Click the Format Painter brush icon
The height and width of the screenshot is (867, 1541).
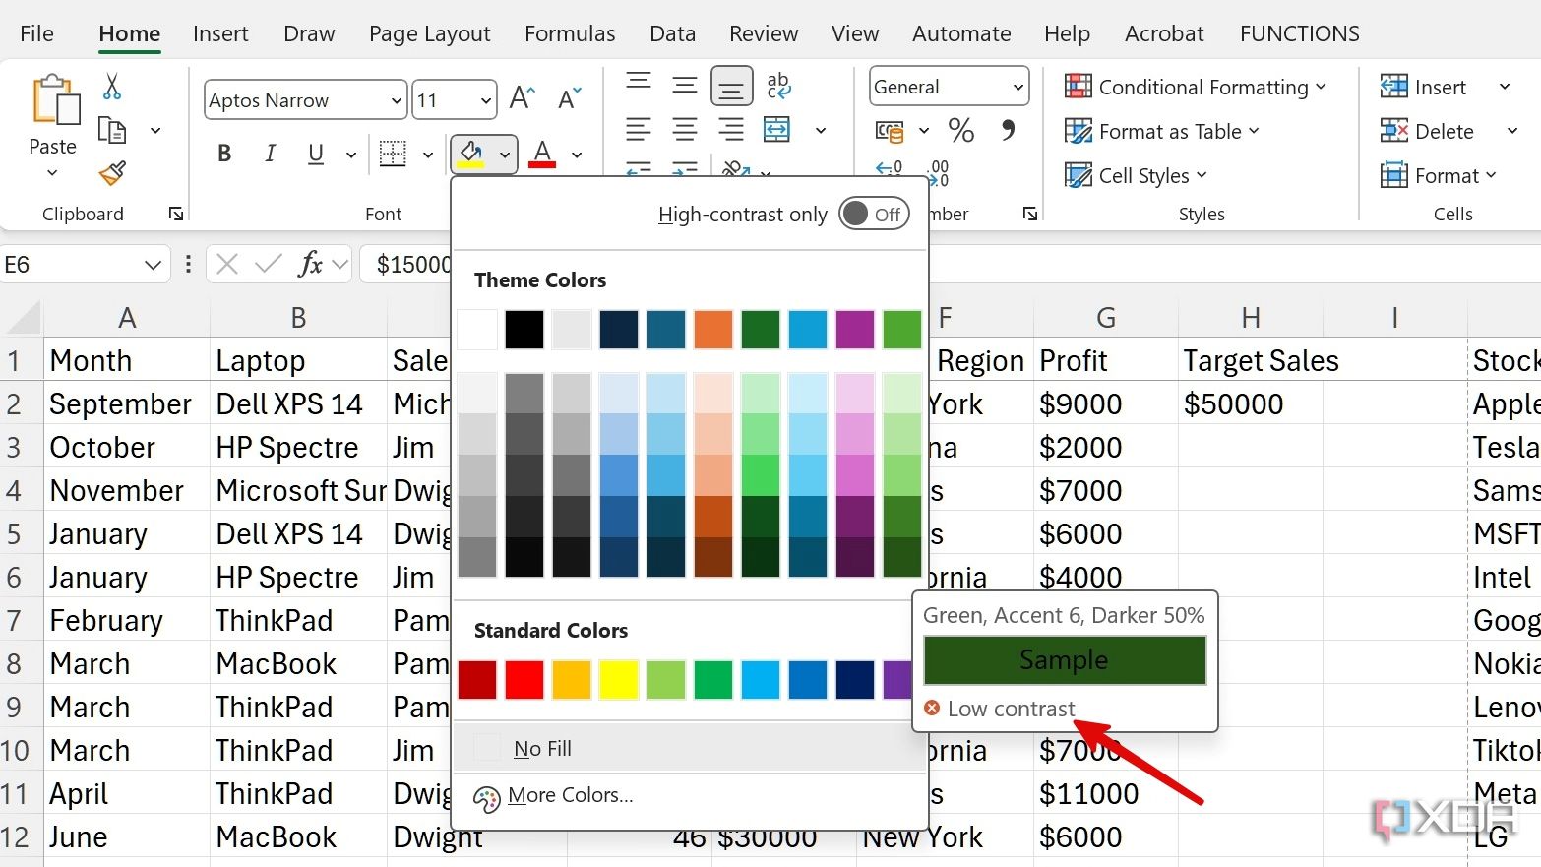112,173
